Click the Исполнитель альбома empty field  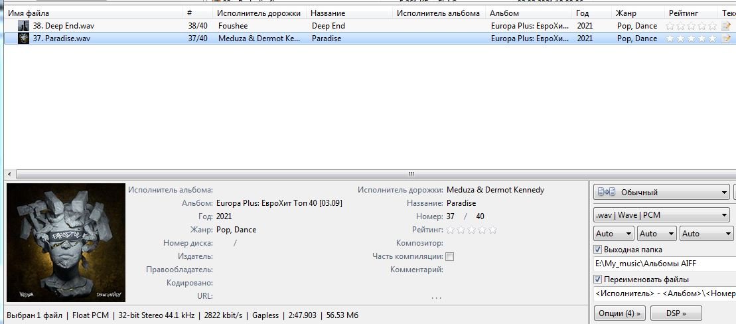pyautogui.click(x=281, y=190)
